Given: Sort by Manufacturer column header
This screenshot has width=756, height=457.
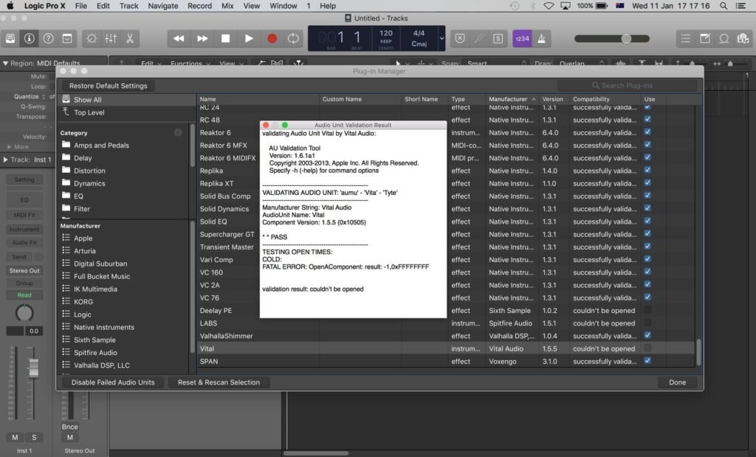Looking at the screenshot, I should (512, 99).
